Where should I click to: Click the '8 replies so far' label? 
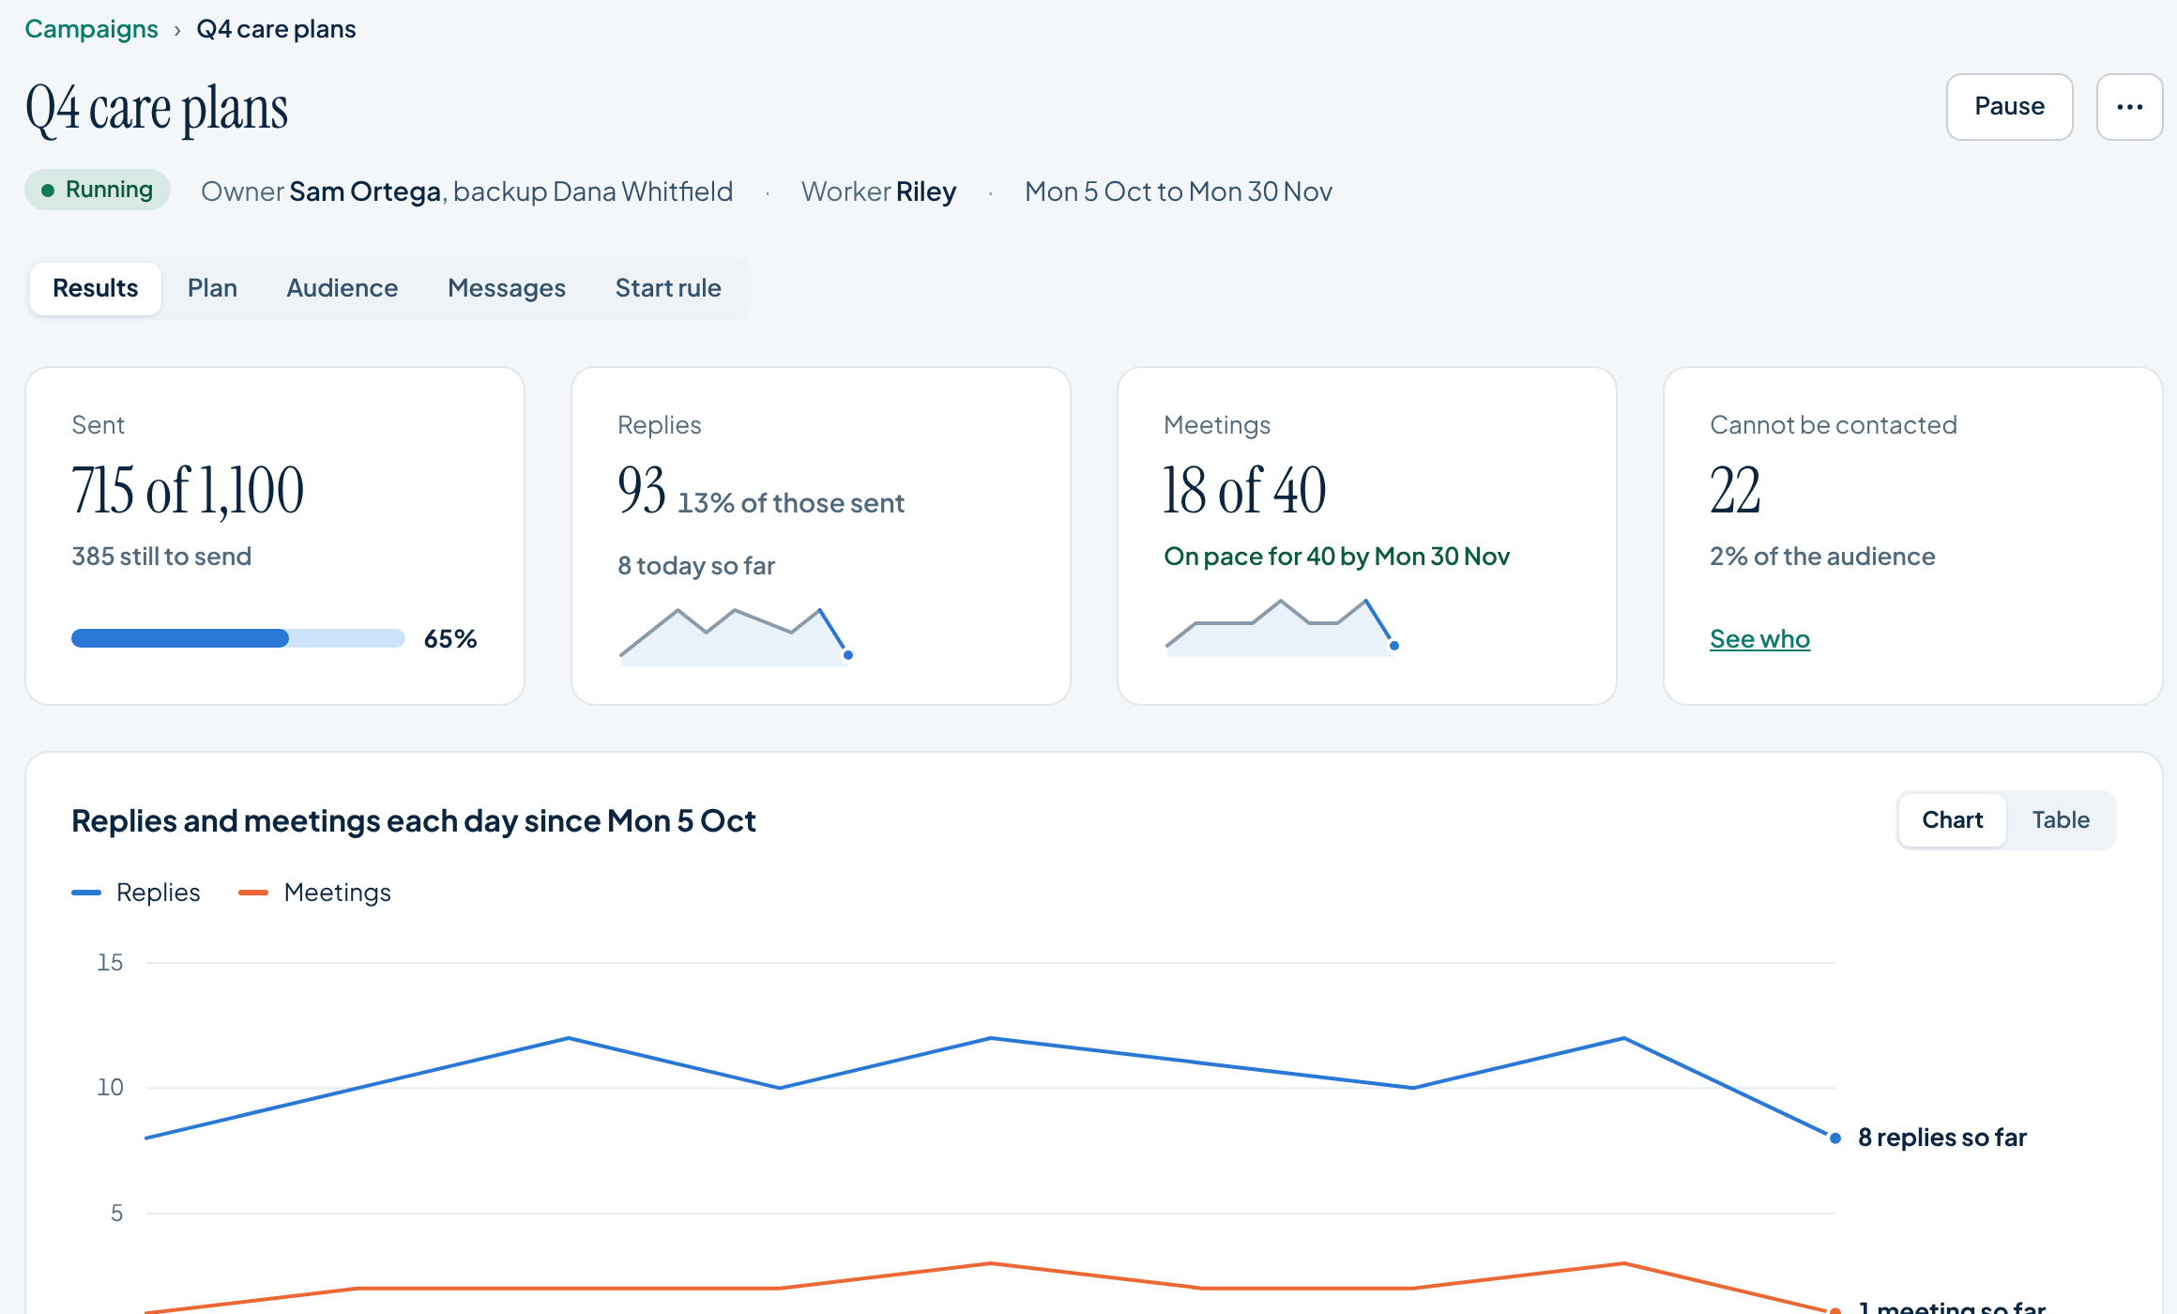pyautogui.click(x=1942, y=1138)
